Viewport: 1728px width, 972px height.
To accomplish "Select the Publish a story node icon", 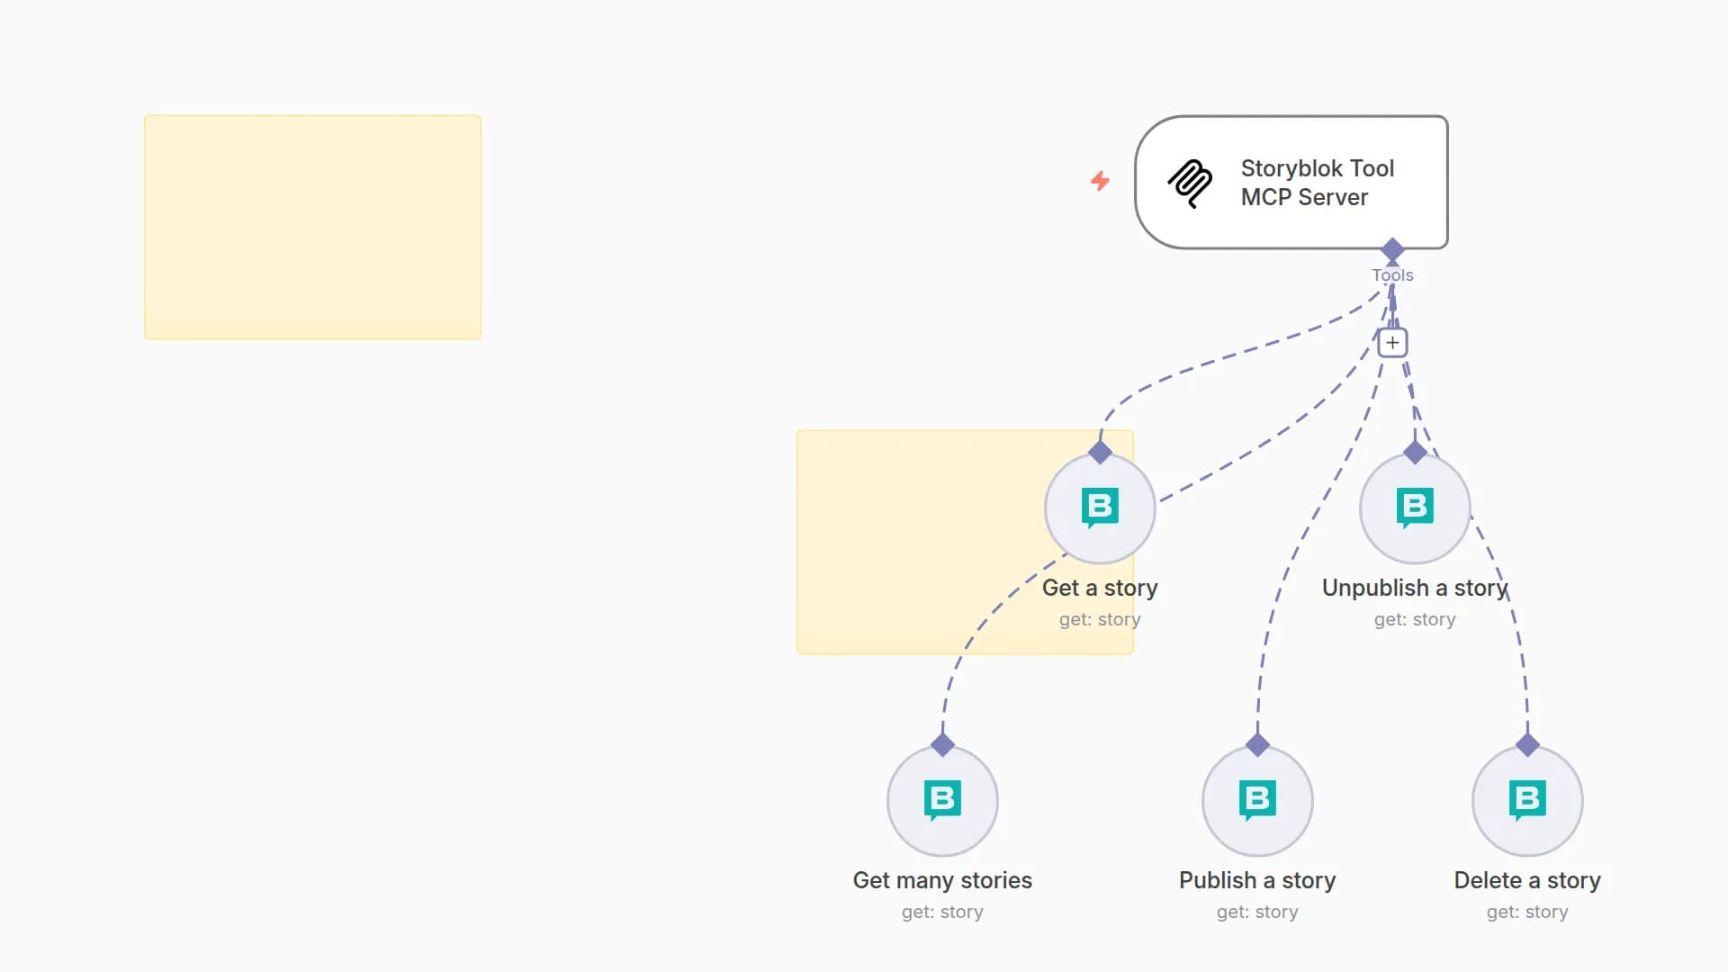I will [x=1257, y=801].
